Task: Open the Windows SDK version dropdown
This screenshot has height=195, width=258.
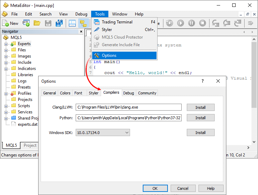Action: point(127,133)
